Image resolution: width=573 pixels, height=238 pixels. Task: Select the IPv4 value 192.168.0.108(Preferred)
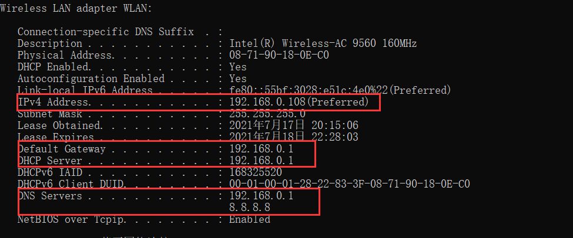[299, 103]
